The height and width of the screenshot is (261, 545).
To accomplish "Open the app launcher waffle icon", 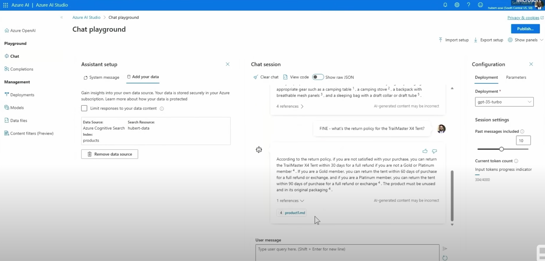I will click(x=5, y=5).
